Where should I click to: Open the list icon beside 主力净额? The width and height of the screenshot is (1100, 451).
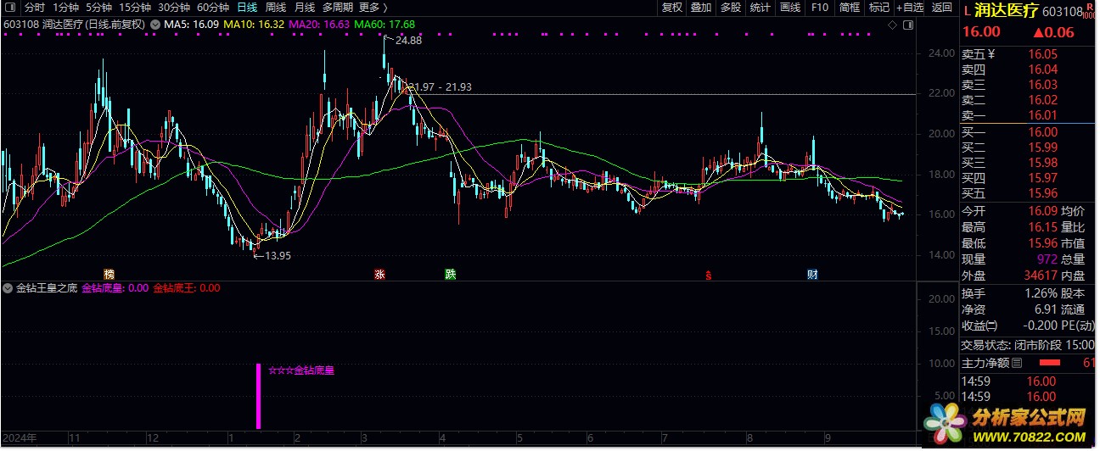(x=1017, y=363)
